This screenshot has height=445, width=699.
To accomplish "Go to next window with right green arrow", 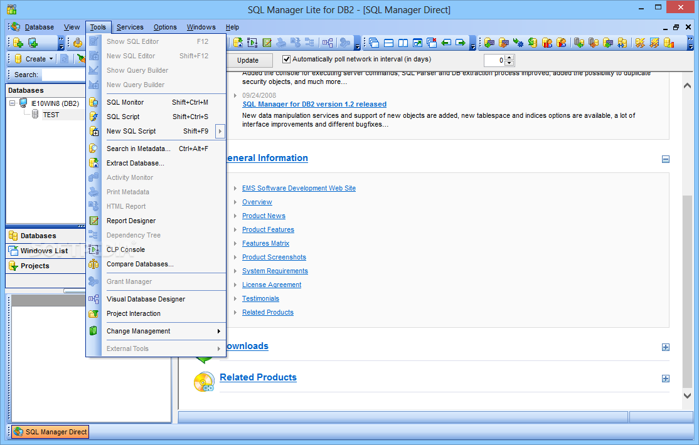I will tap(461, 43).
